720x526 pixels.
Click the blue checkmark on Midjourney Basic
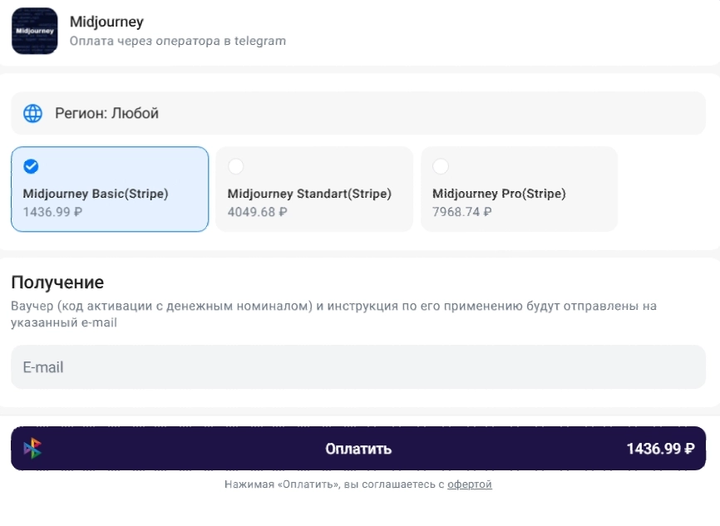point(31,166)
